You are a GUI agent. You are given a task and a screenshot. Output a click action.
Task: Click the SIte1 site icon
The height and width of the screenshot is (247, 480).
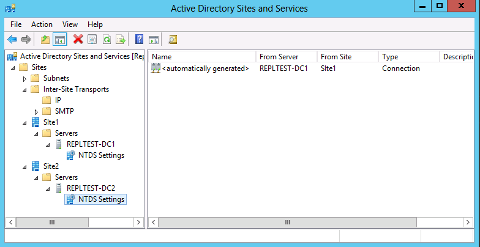tap(36, 122)
